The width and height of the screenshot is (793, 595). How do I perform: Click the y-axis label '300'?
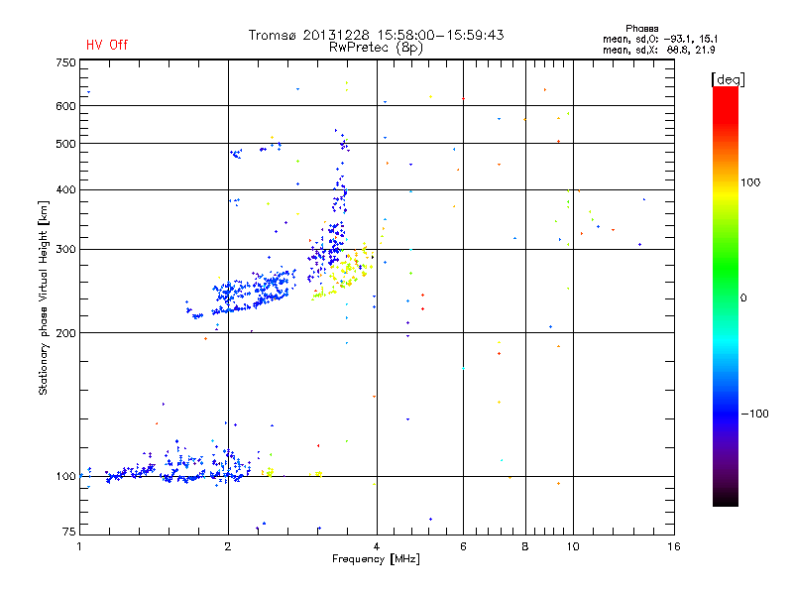65,250
